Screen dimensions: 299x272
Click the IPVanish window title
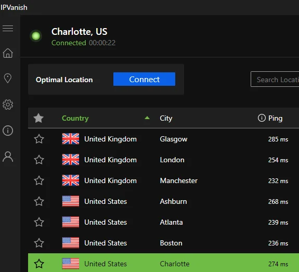tap(14, 8)
